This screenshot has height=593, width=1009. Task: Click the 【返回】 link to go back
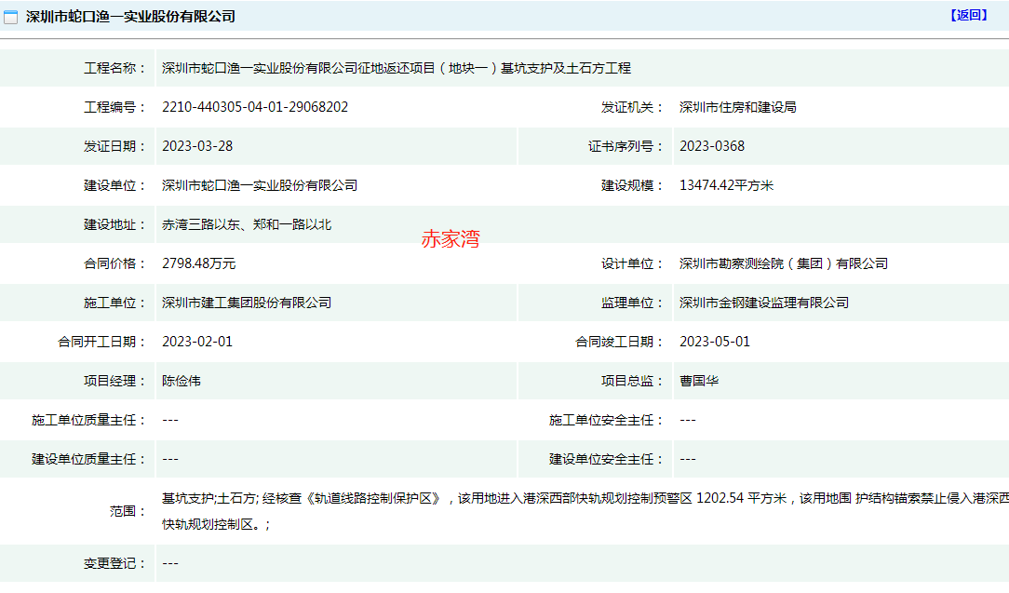click(x=968, y=15)
